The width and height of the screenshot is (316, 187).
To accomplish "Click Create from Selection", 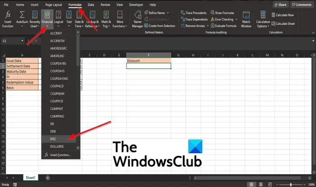I will point(160,26).
